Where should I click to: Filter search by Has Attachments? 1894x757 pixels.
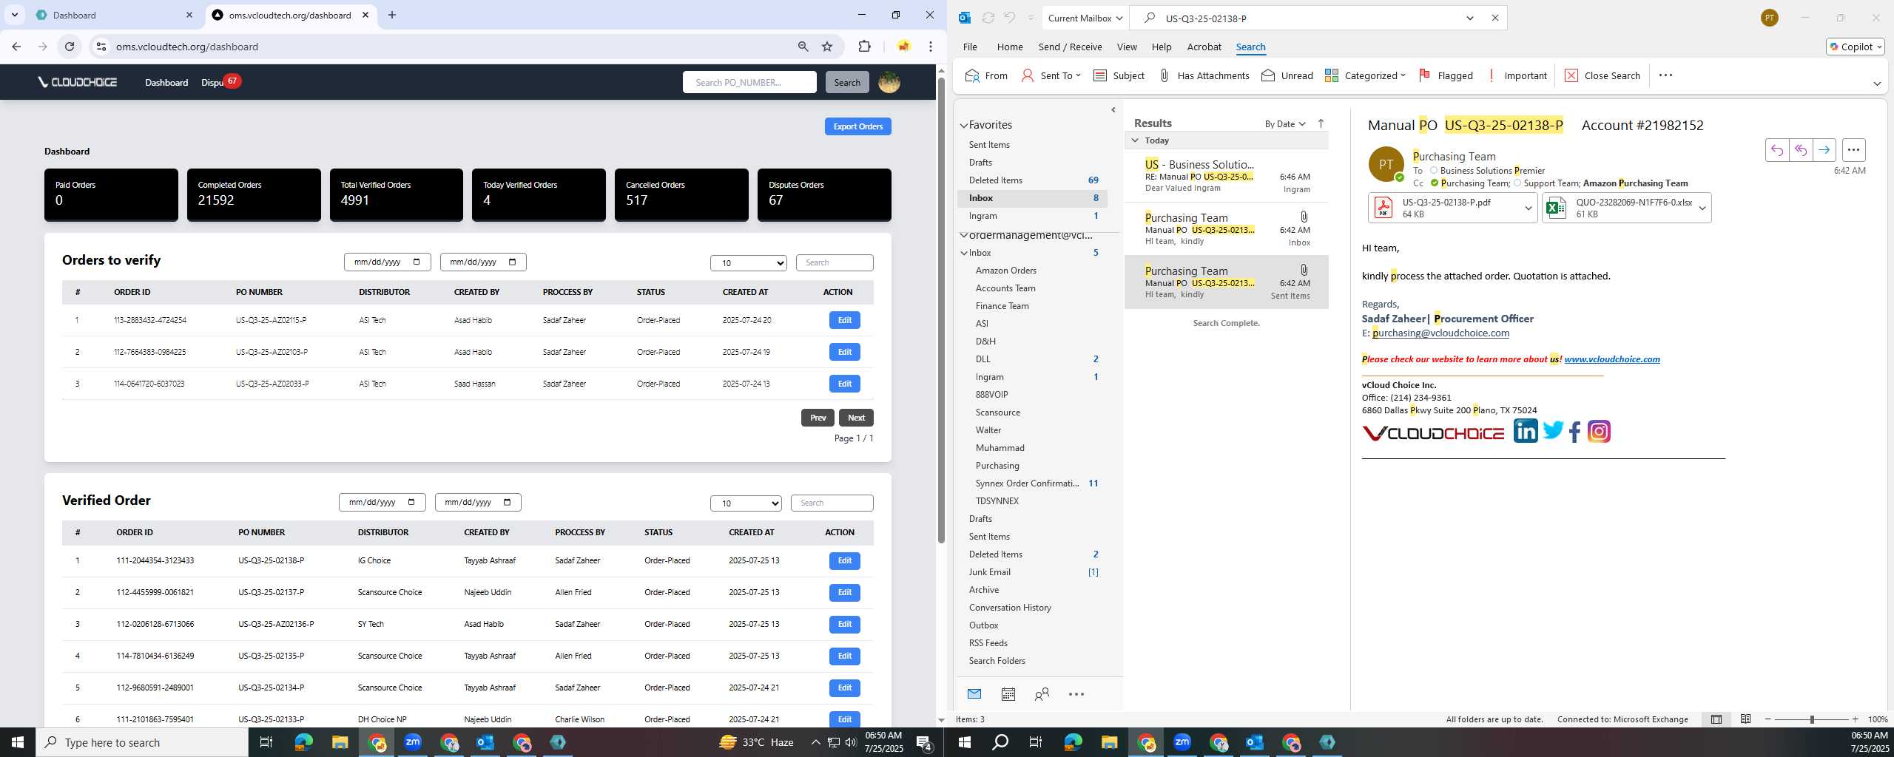[x=1204, y=75]
